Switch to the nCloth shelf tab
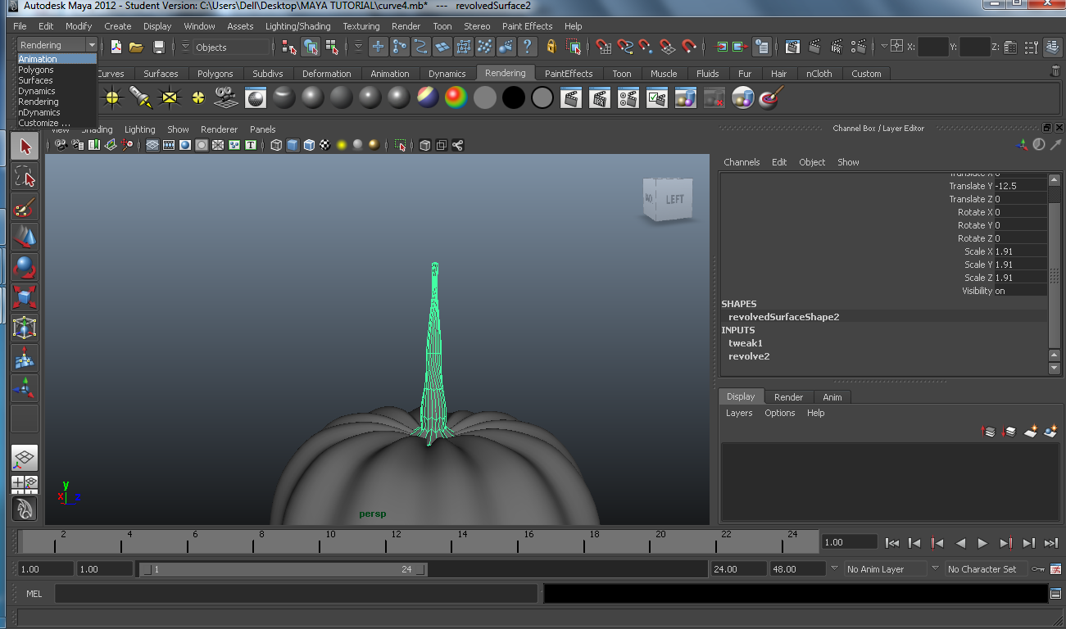This screenshot has height=629, width=1066. pyautogui.click(x=819, y=74)
